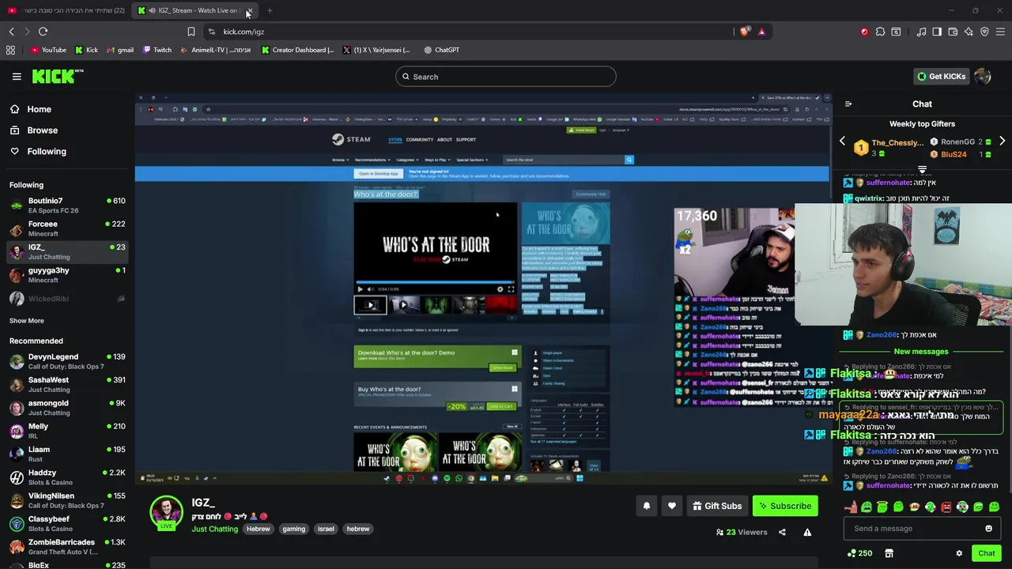Open asmongold recommended channel

(x=67, y=408)
